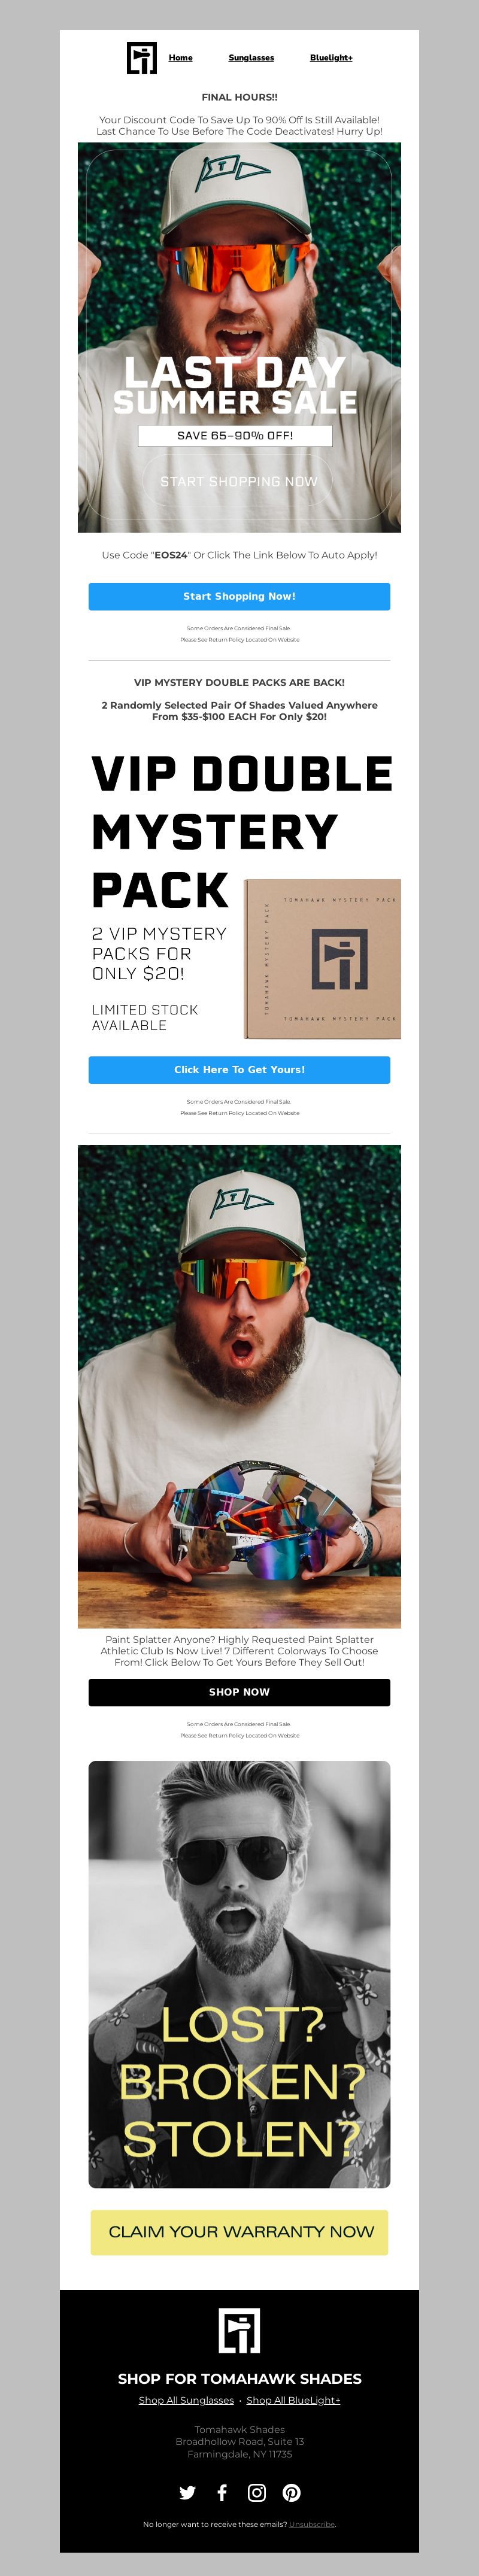Click the black SHOP NOW button

pos(239,1692)
